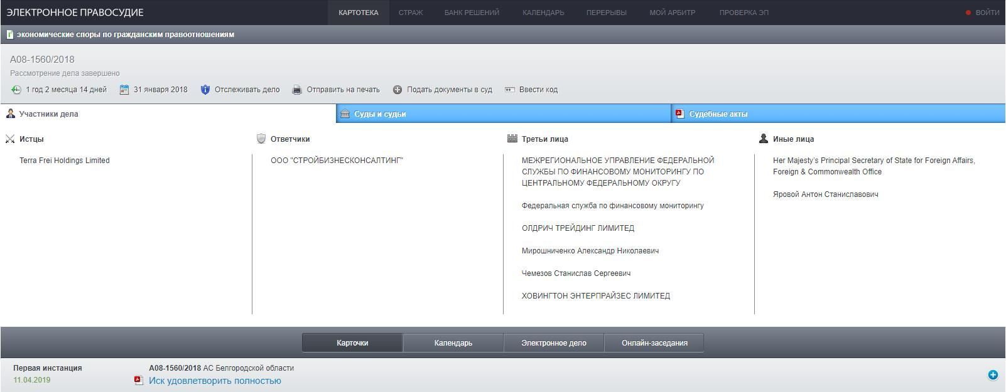Select the Карточки bottom tab

(352, 343)
